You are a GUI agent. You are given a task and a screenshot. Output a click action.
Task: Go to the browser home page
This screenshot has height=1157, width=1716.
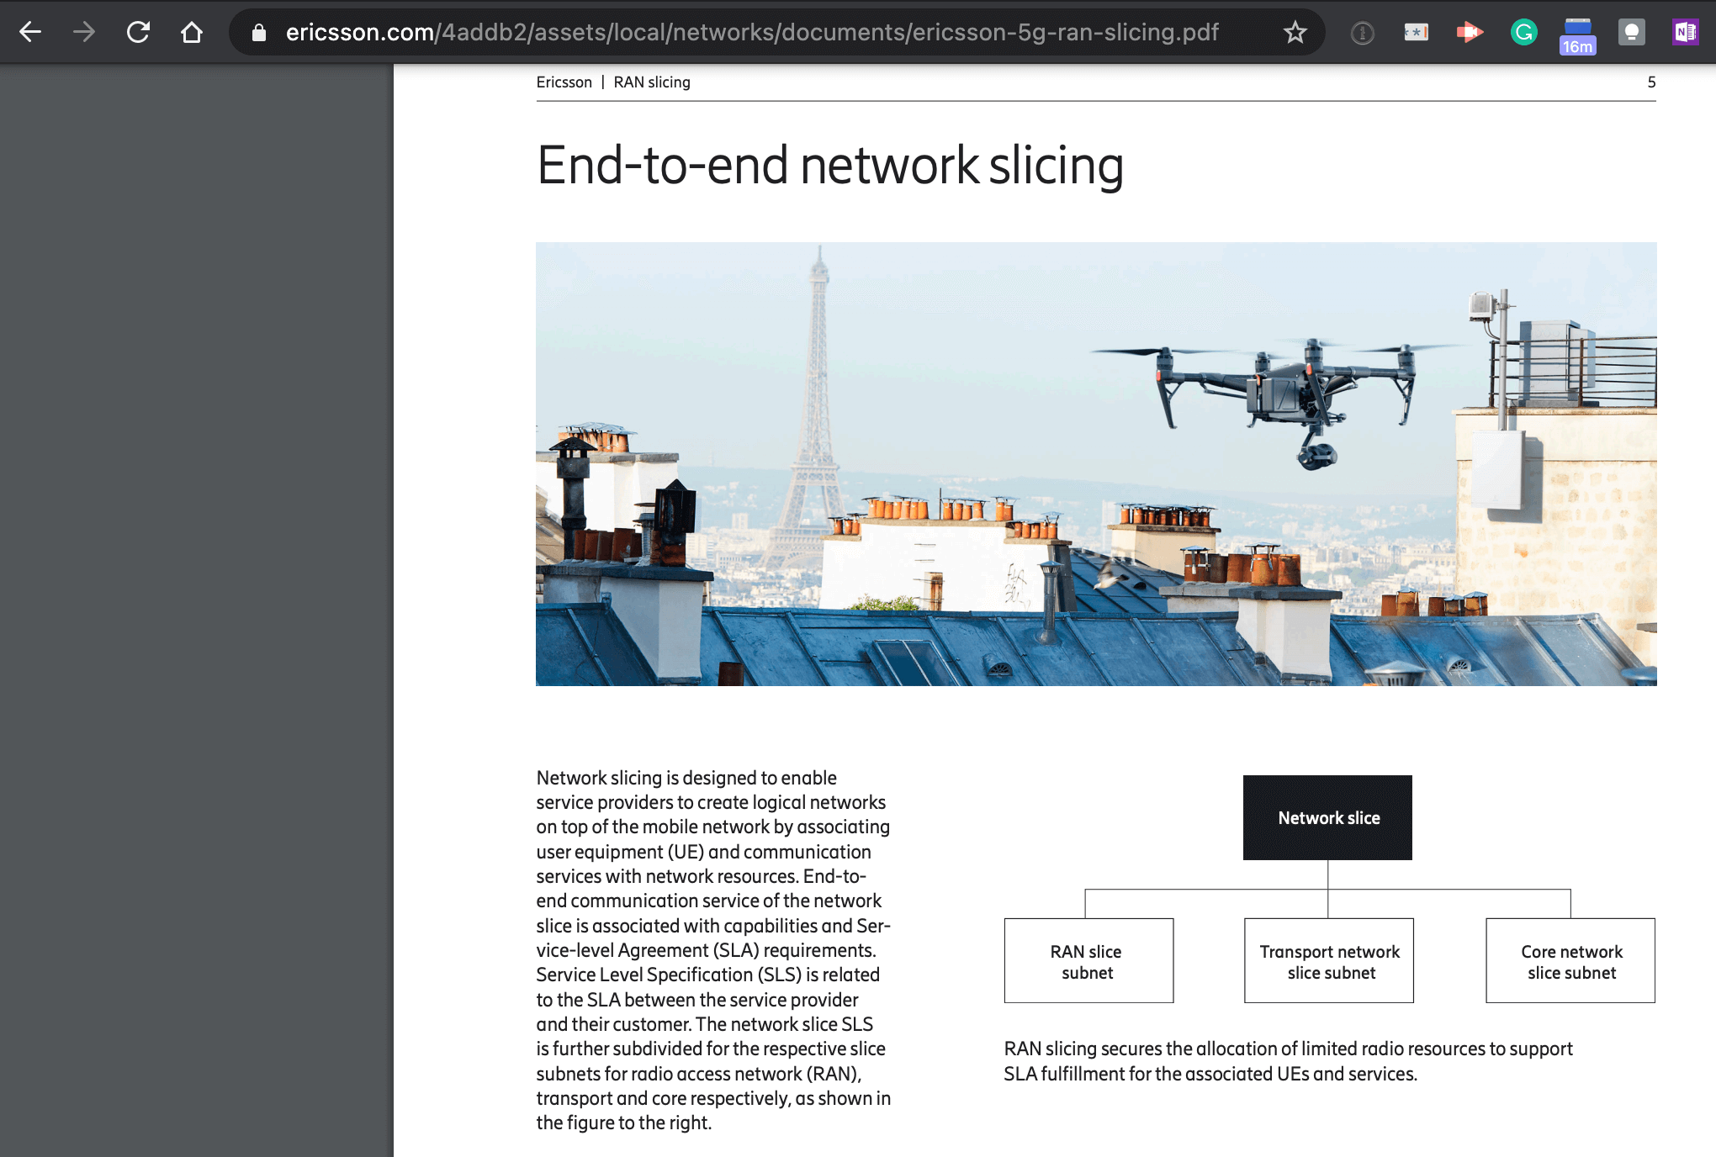pos(192,33)
